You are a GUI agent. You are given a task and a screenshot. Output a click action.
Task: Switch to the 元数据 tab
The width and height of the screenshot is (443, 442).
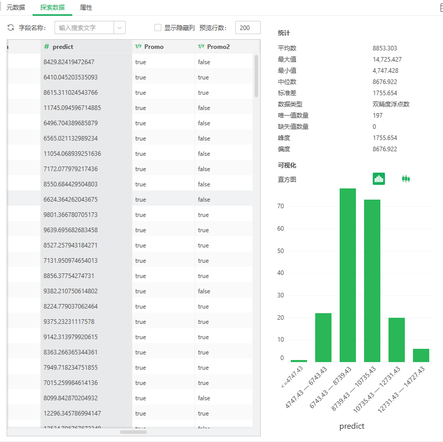[x=16, y=8]
